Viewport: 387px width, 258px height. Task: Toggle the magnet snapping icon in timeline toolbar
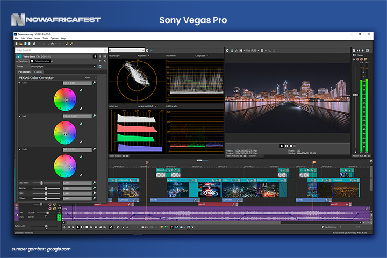click(x=172, y=227)
